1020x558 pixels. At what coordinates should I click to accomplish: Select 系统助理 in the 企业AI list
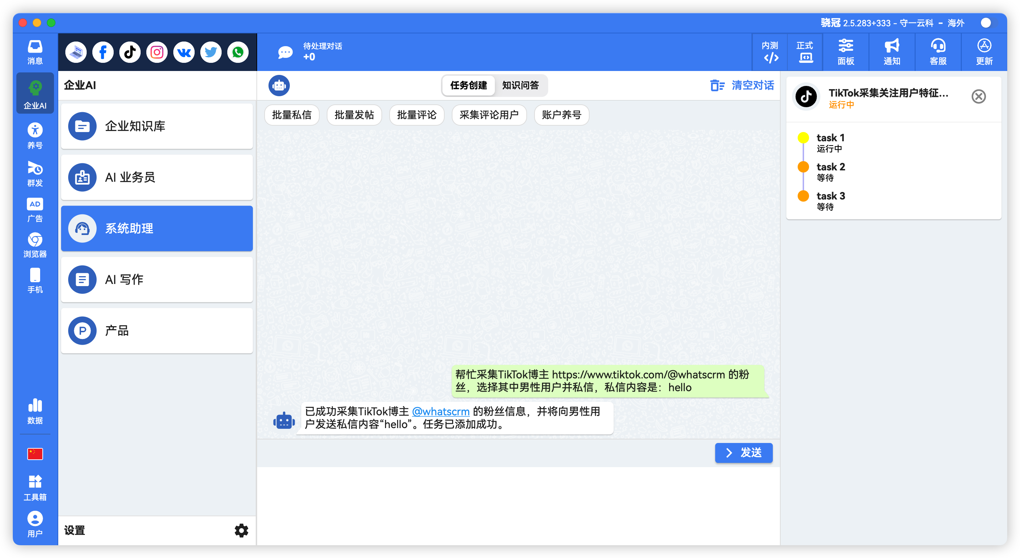pos(157,228)
